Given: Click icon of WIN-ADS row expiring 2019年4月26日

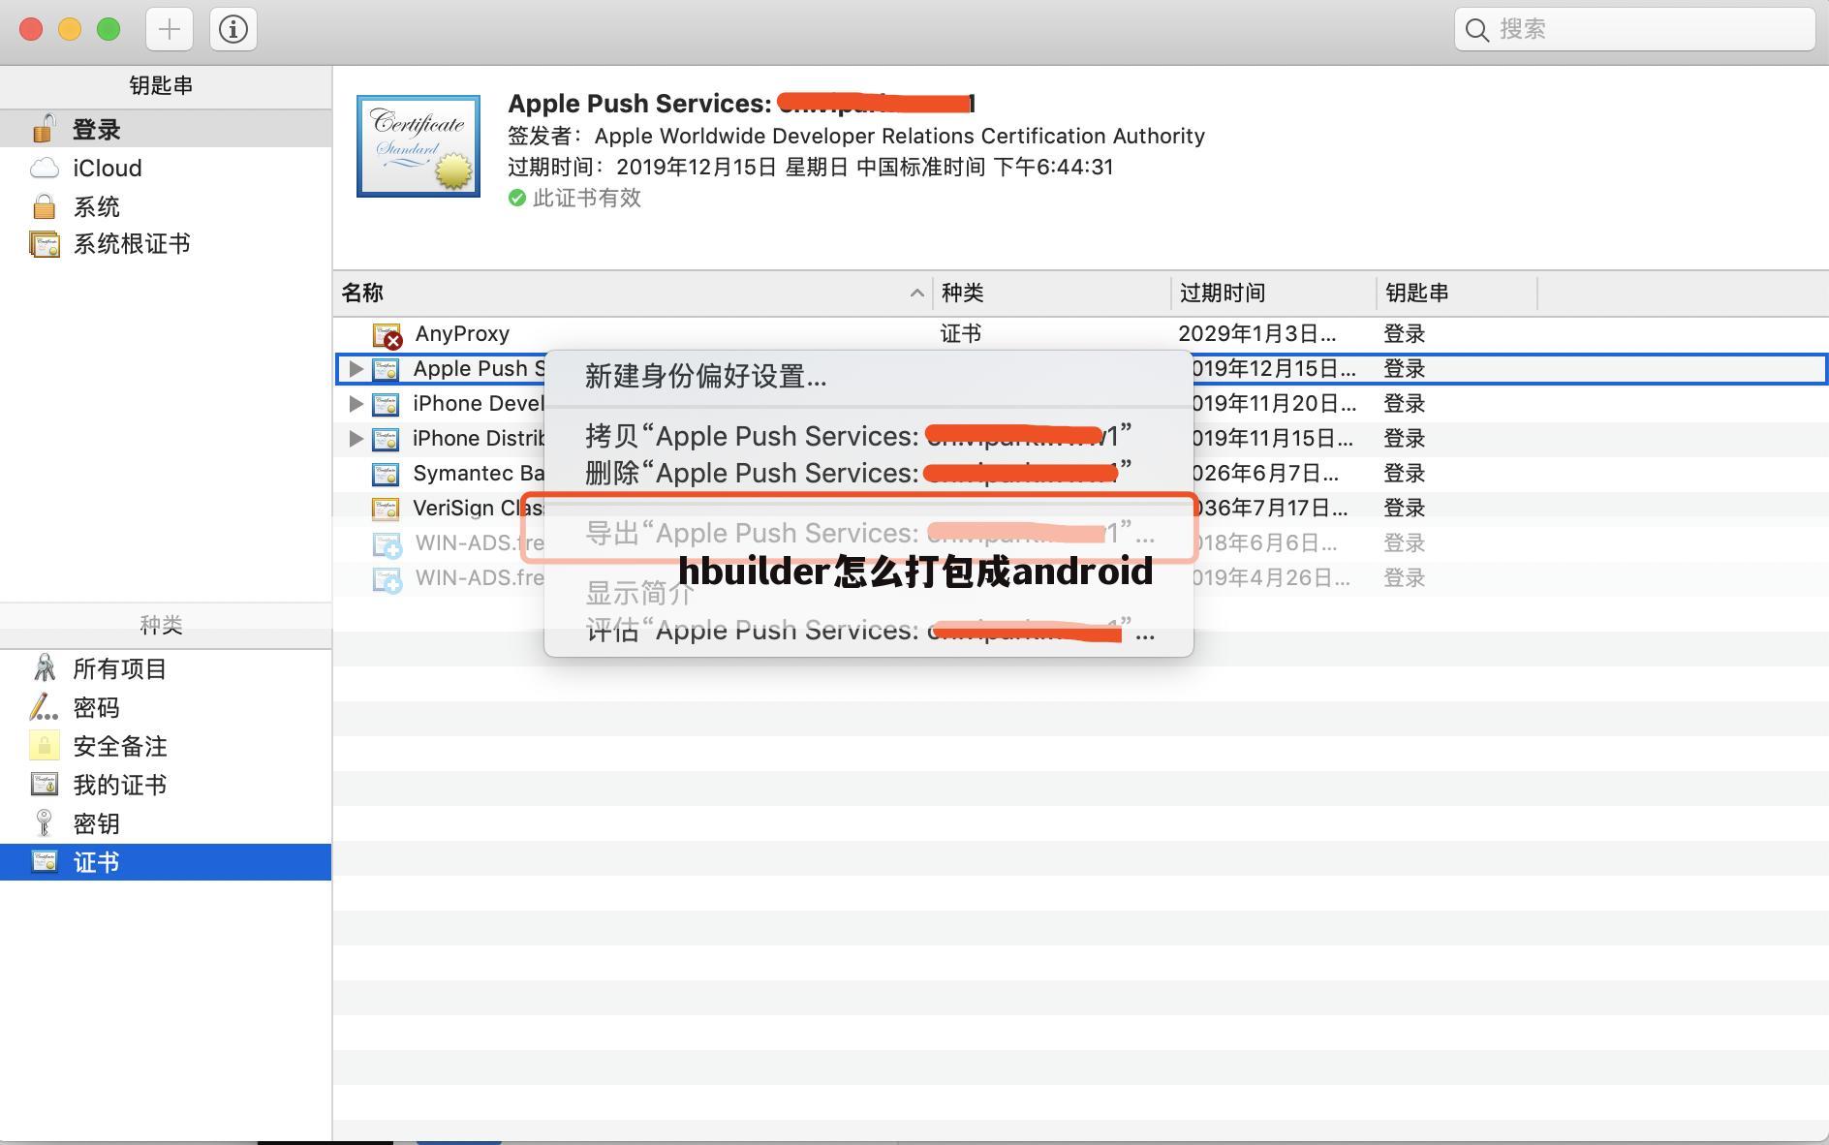Looking at the screenshot, I should coord(387,579).
